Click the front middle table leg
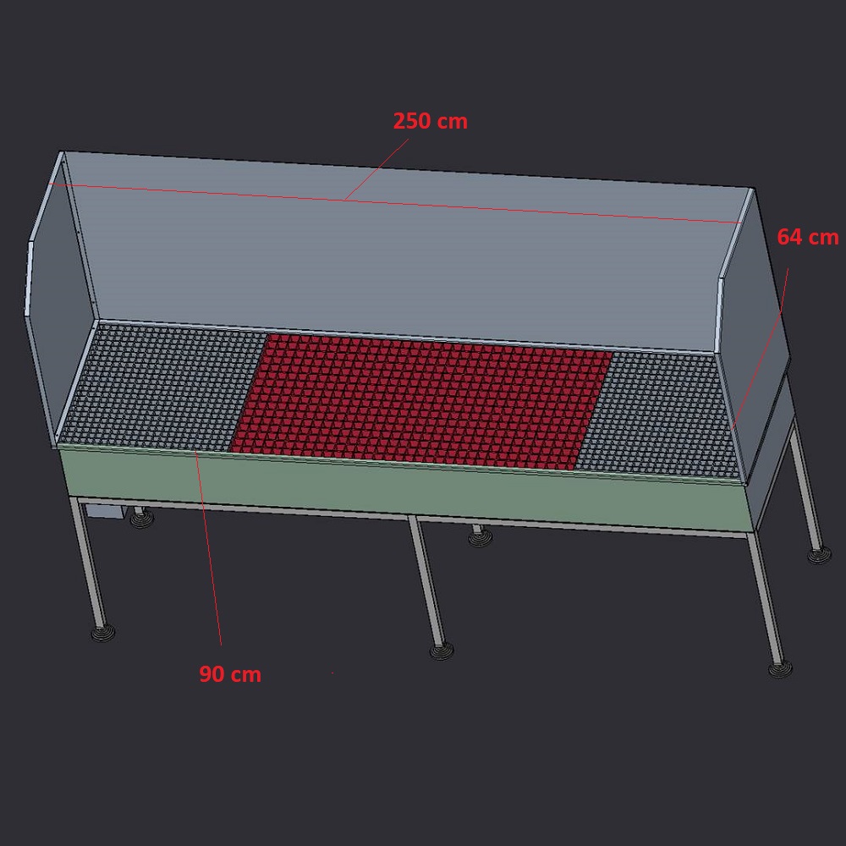The height and width of the screenshot is (846, 846). point(429,587)
